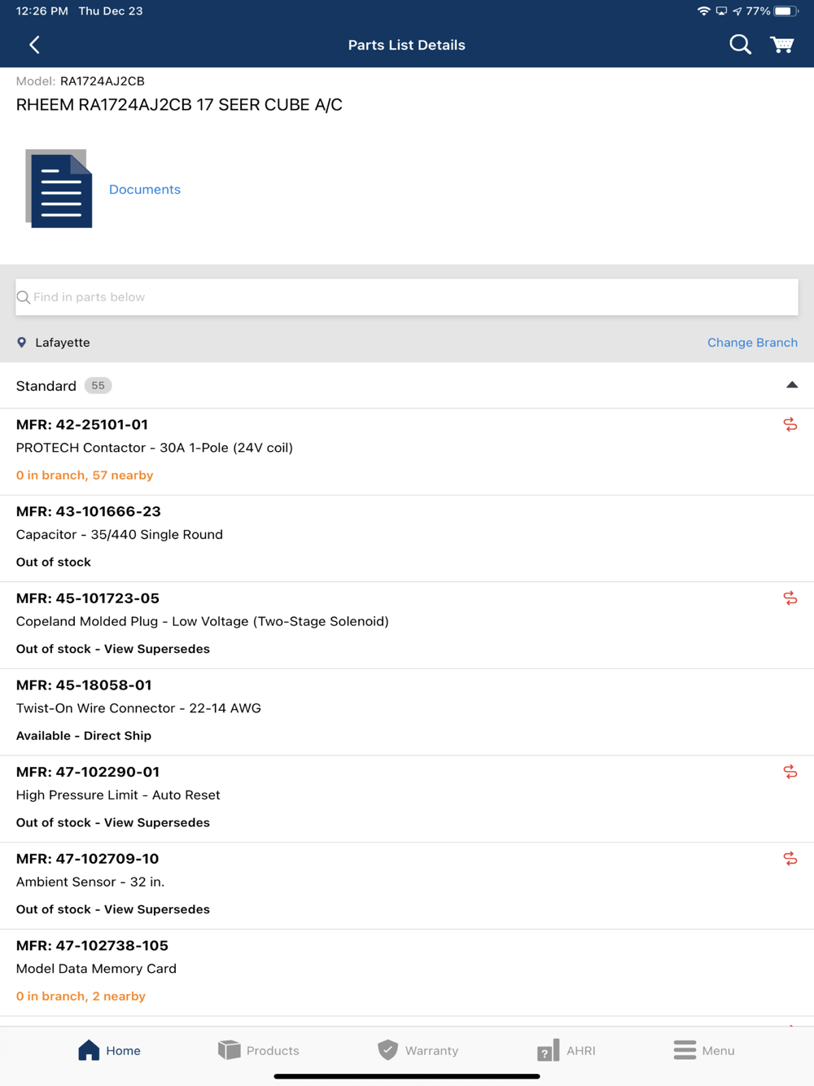This screenshot has width=814, height=1086.
Task: Open Model Data Memory Card part
Action: coord(407,973)
